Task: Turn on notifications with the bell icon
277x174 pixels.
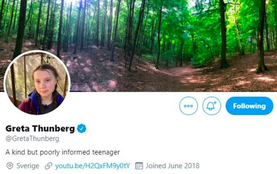Action: coord(211,106)
